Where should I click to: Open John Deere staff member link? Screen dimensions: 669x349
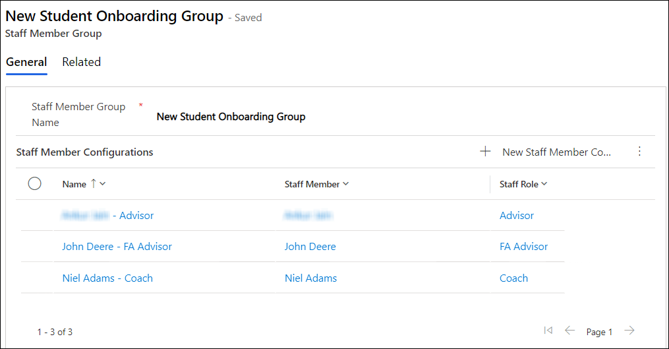point(310,247)
